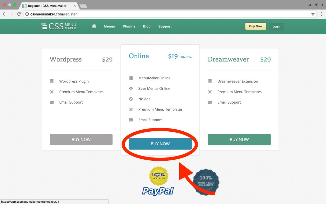Click the MenuMaker Online list icon
Viewport: 326px width, 204px height.
click(x=131, y=78)
